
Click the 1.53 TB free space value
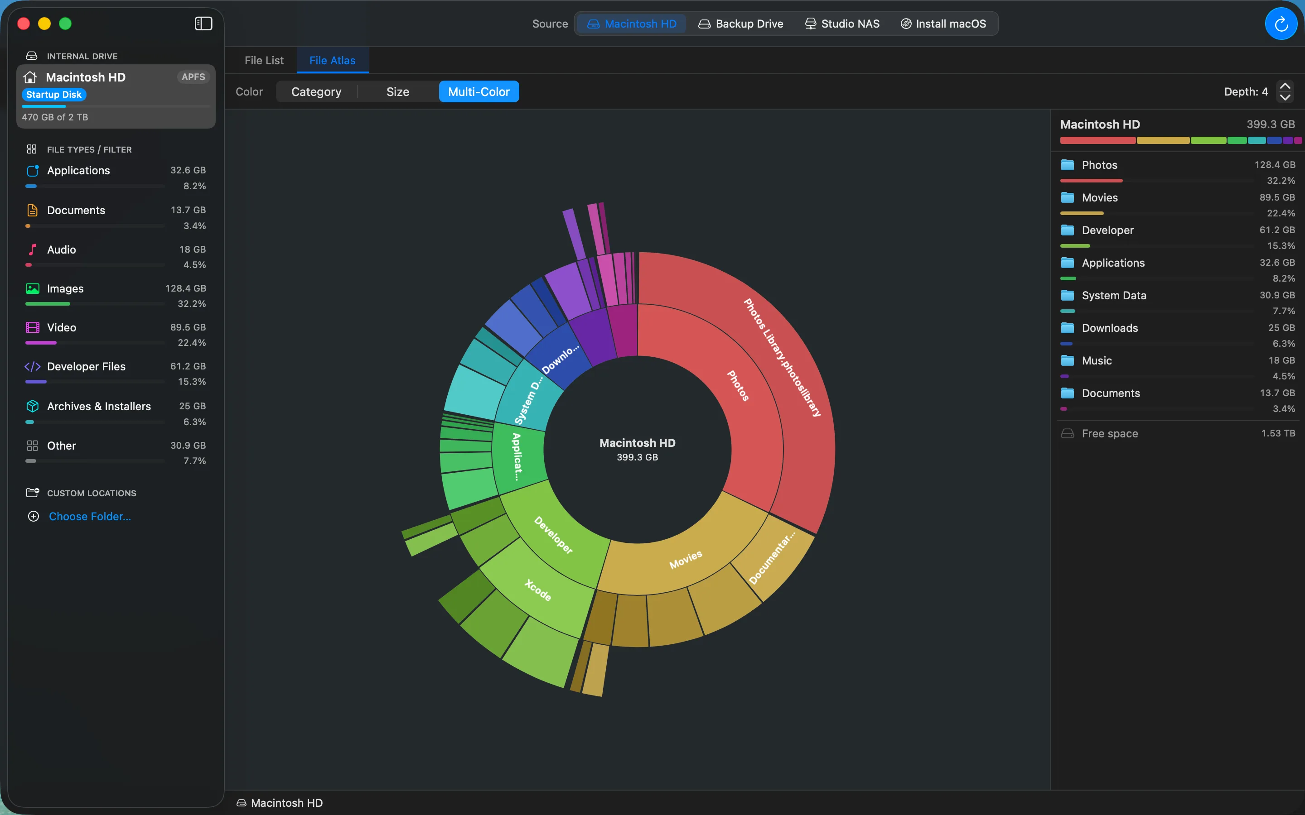coord(1278,433)
